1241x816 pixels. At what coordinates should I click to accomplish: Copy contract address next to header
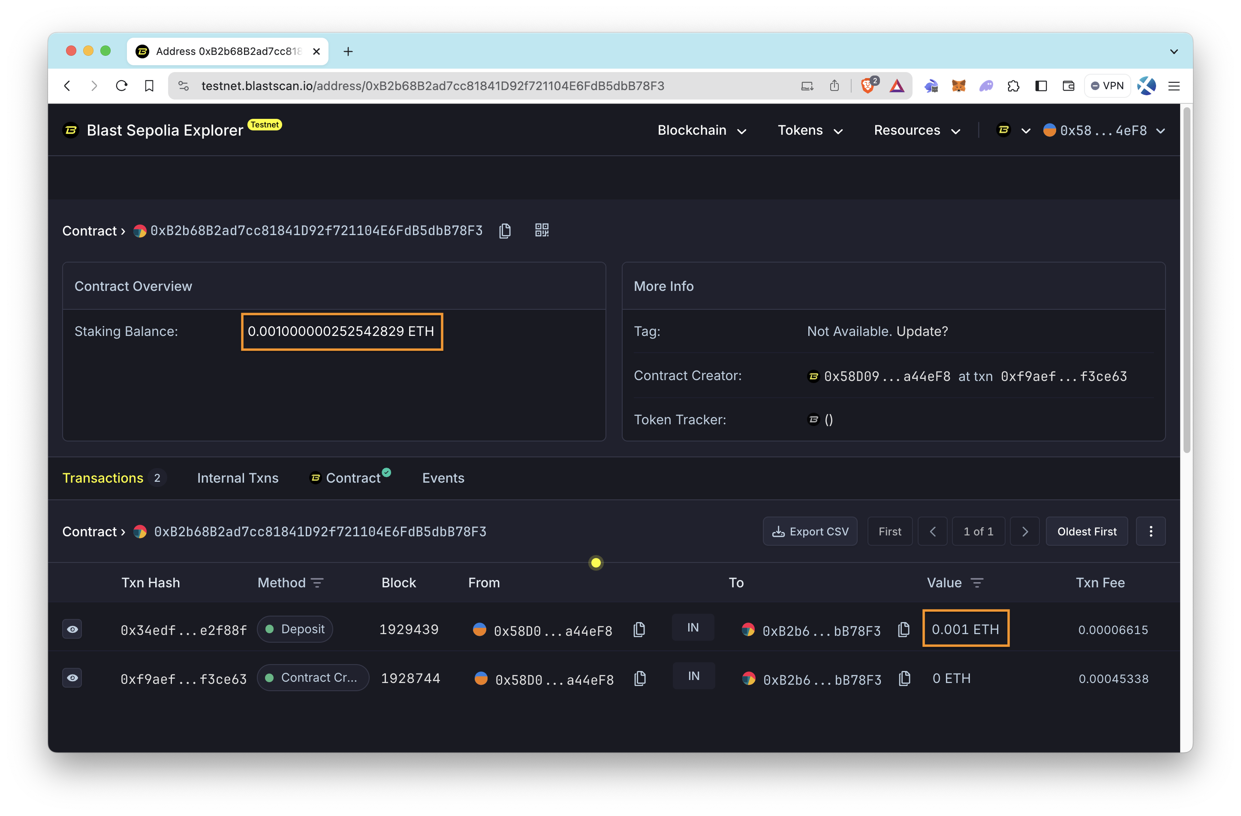tap(504, 231)
